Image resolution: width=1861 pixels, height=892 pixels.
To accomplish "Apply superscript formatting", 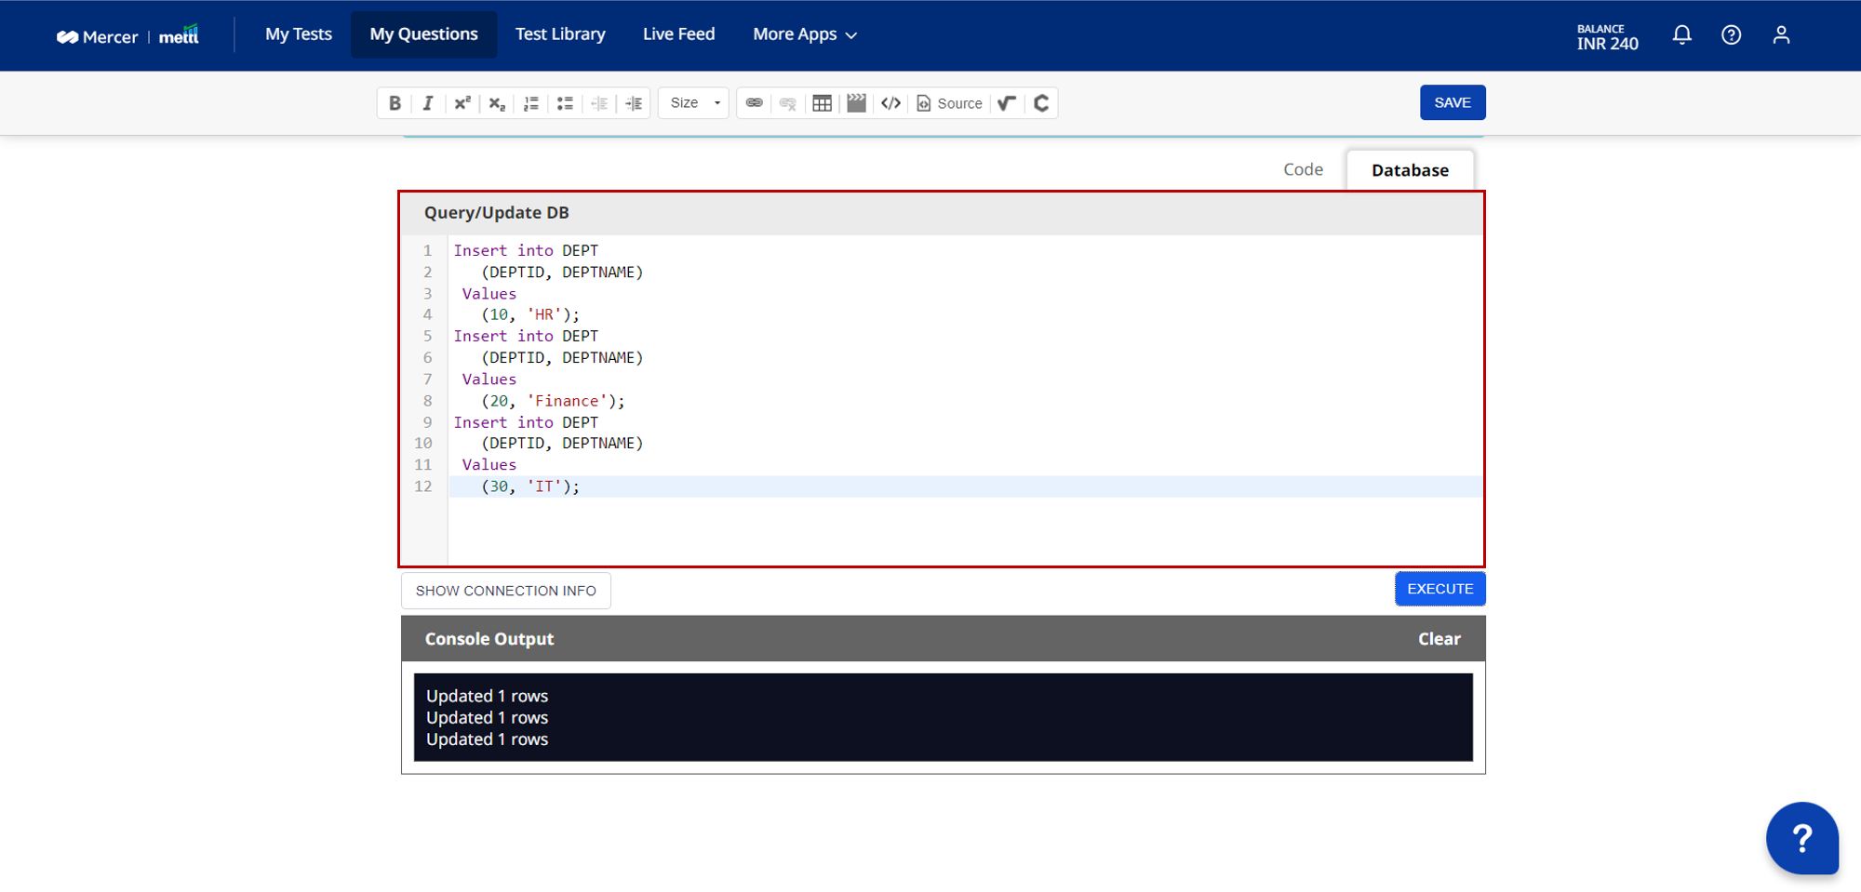I will (462, 103).
